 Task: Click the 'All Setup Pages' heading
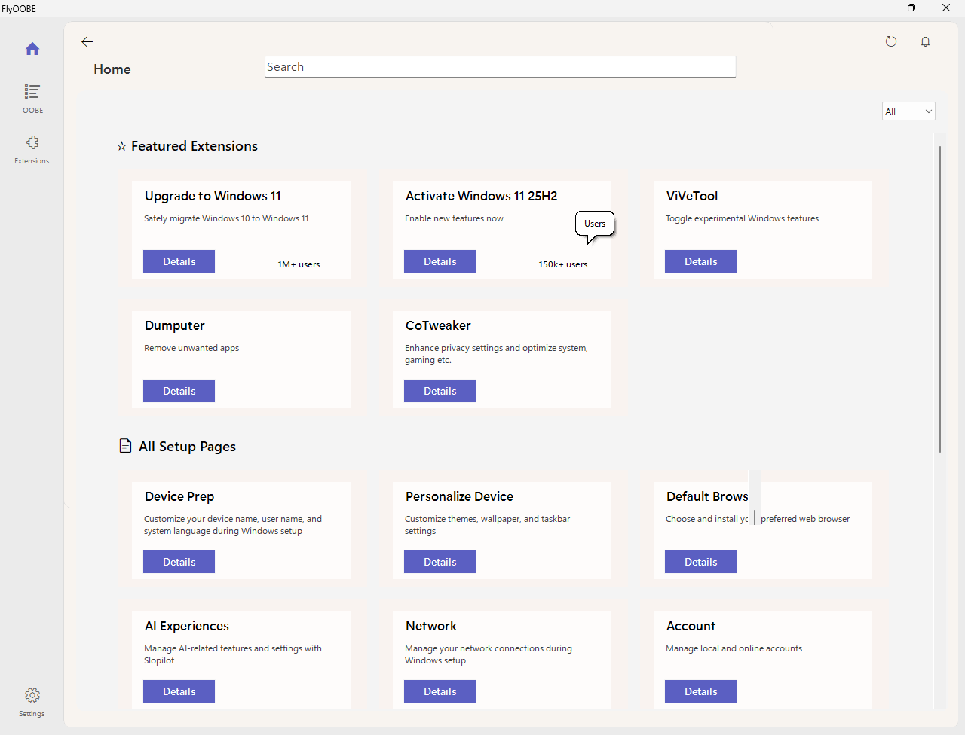click(187, 447)
